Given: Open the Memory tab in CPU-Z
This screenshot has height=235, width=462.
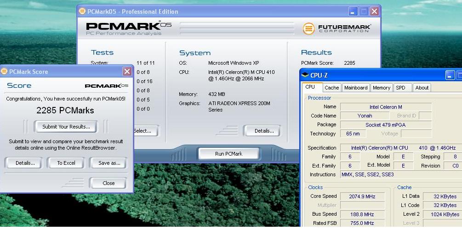Looking at the screenshot, I should click(381, 88).
